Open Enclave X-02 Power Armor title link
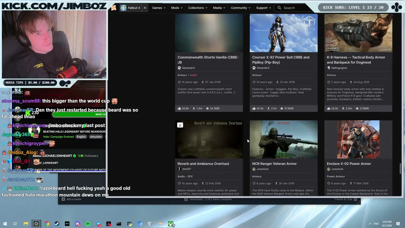 pyautogui.click(x=349, y=164)
